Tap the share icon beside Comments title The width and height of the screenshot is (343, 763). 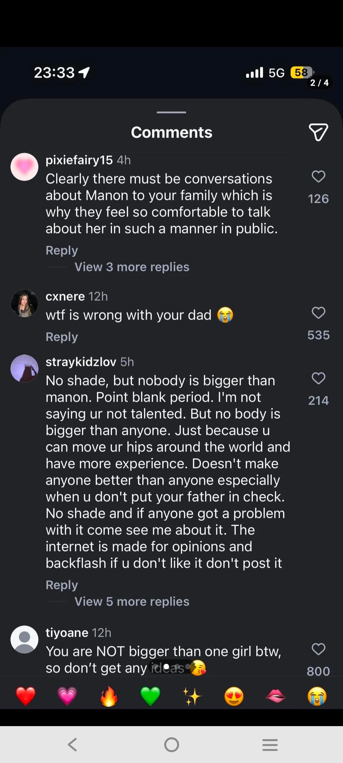(x=318, y=132)
